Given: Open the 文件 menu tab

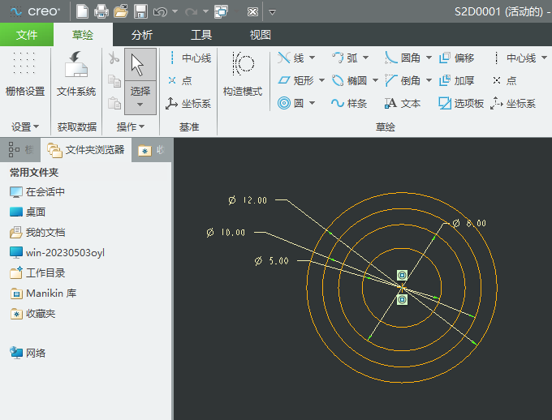Looking at the screenshot, I should point(27,35).
